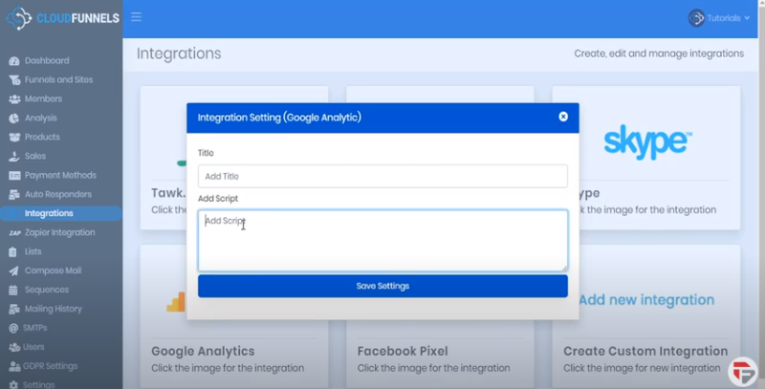This screenshot has width=765, height=389.
Task: Click the Analysis pie chart icon
Action: 14,119
